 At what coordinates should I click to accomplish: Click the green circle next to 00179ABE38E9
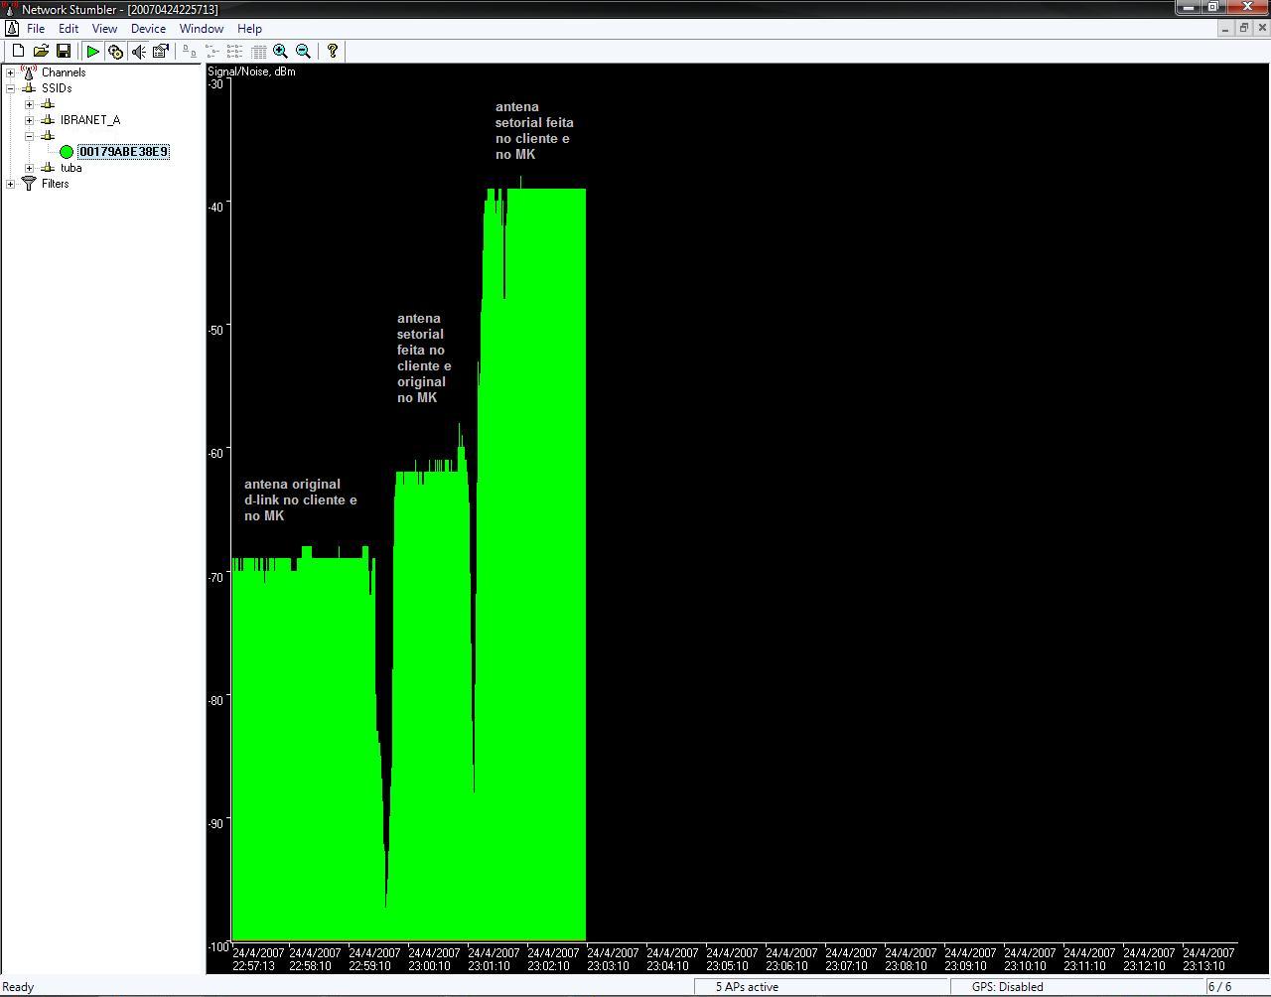tap(67, 151)
